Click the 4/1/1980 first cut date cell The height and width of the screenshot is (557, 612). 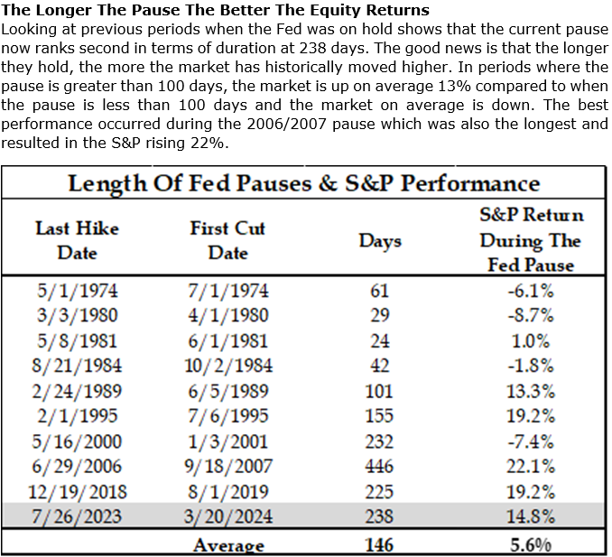pyautogui.click(x=227, y=316)
